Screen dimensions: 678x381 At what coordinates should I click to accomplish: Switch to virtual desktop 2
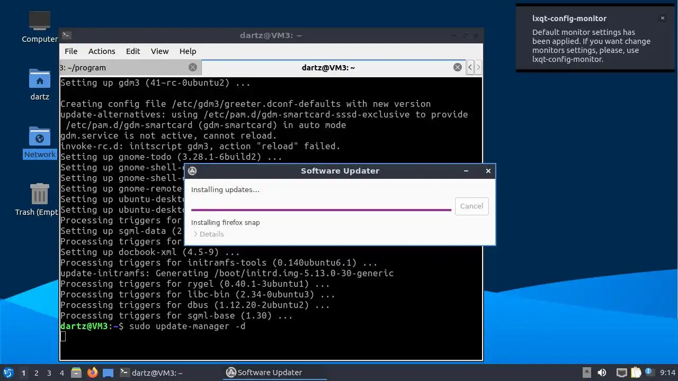pos(37,373)
